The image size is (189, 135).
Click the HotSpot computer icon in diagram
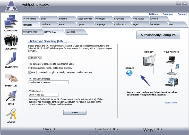coord(149,60)
